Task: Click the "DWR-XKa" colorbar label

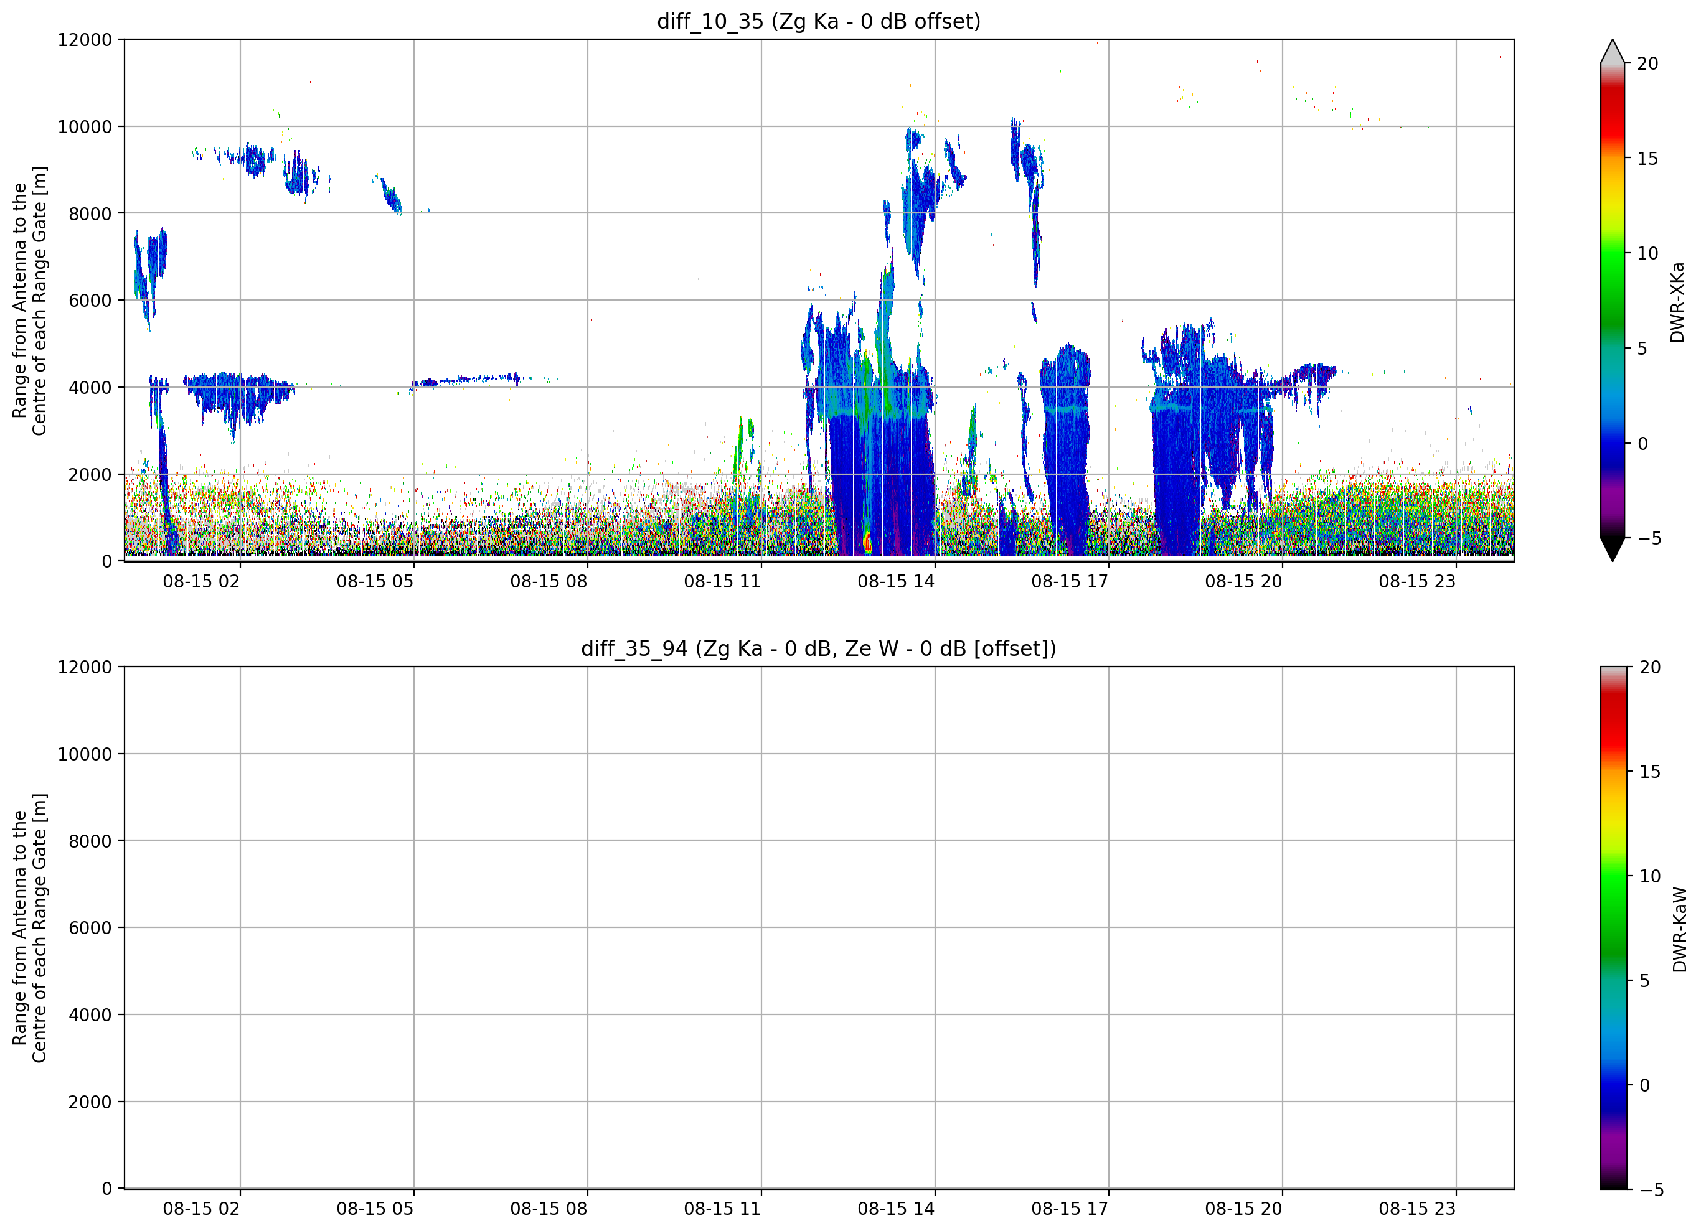Action: pyautogui.click(x=1678, y=302)
